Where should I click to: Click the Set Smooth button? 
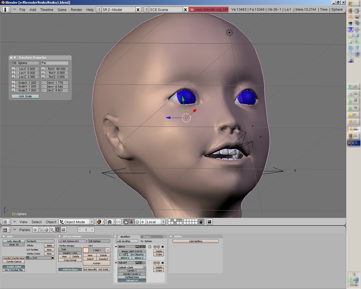tap(90, 270)
